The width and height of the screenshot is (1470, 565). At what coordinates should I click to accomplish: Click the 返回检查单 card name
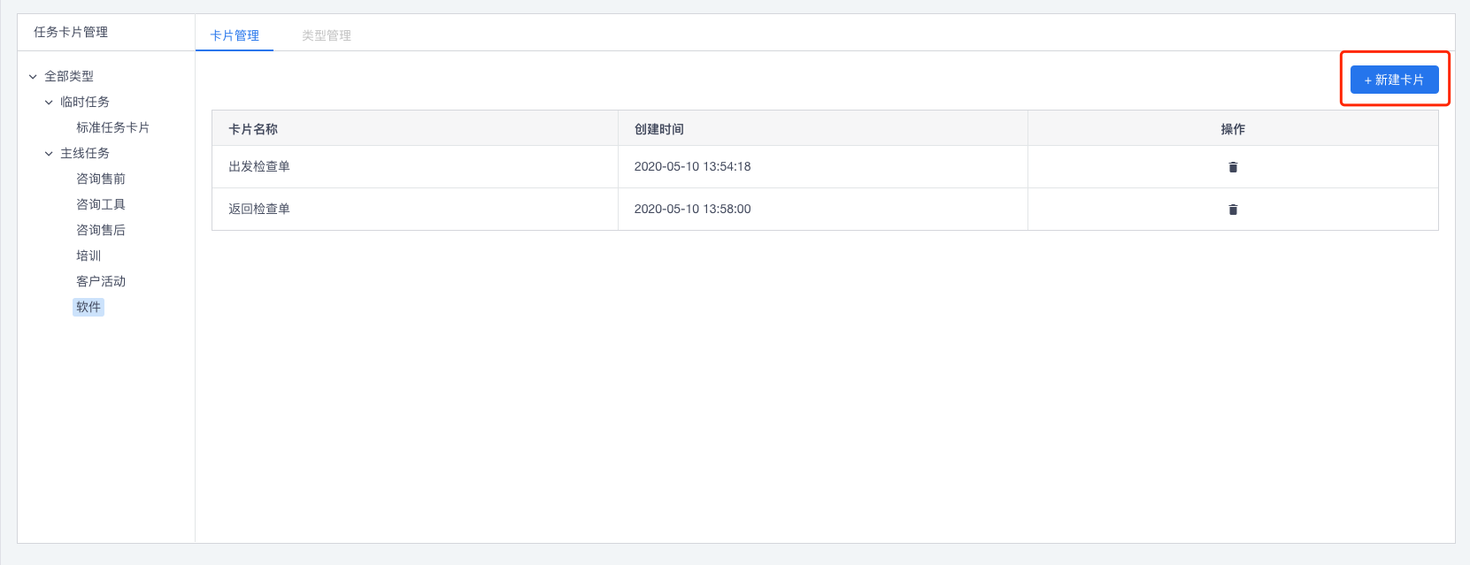(x=259, y=209)
